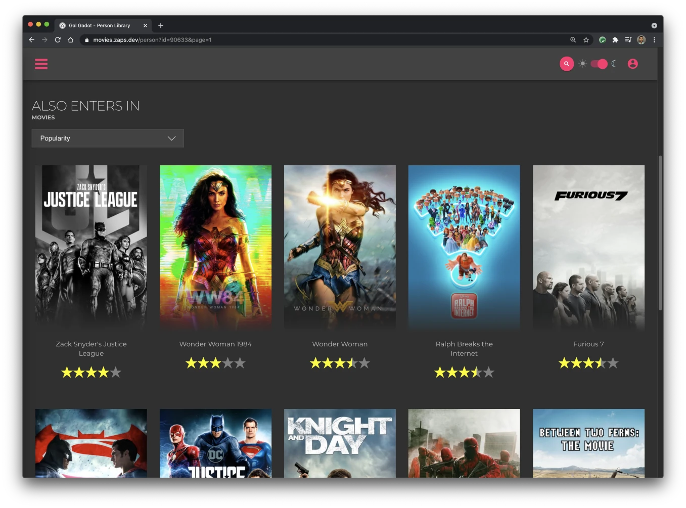This screenshot has height=508, width=686.
Task: Click star rating under Justice League
Action: [x=91, y=373]
